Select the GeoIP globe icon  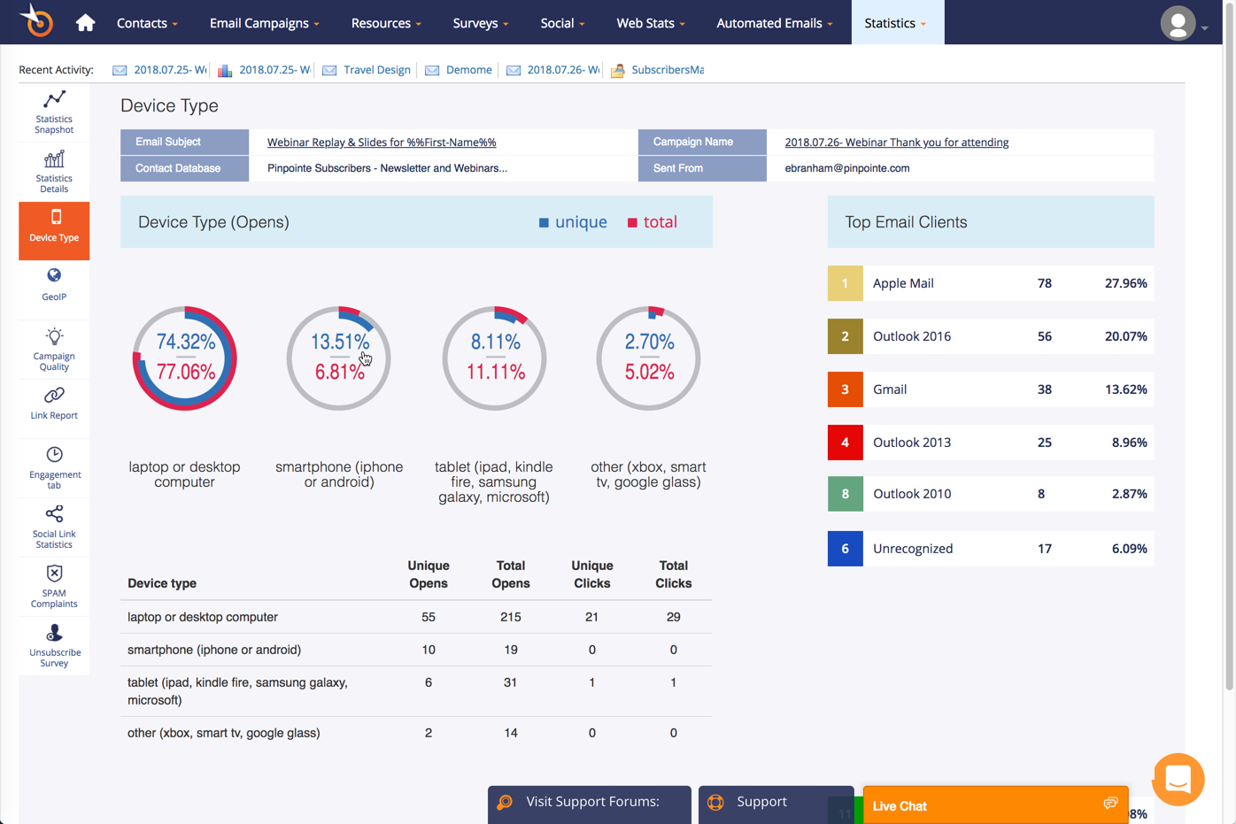pos(54,276)
